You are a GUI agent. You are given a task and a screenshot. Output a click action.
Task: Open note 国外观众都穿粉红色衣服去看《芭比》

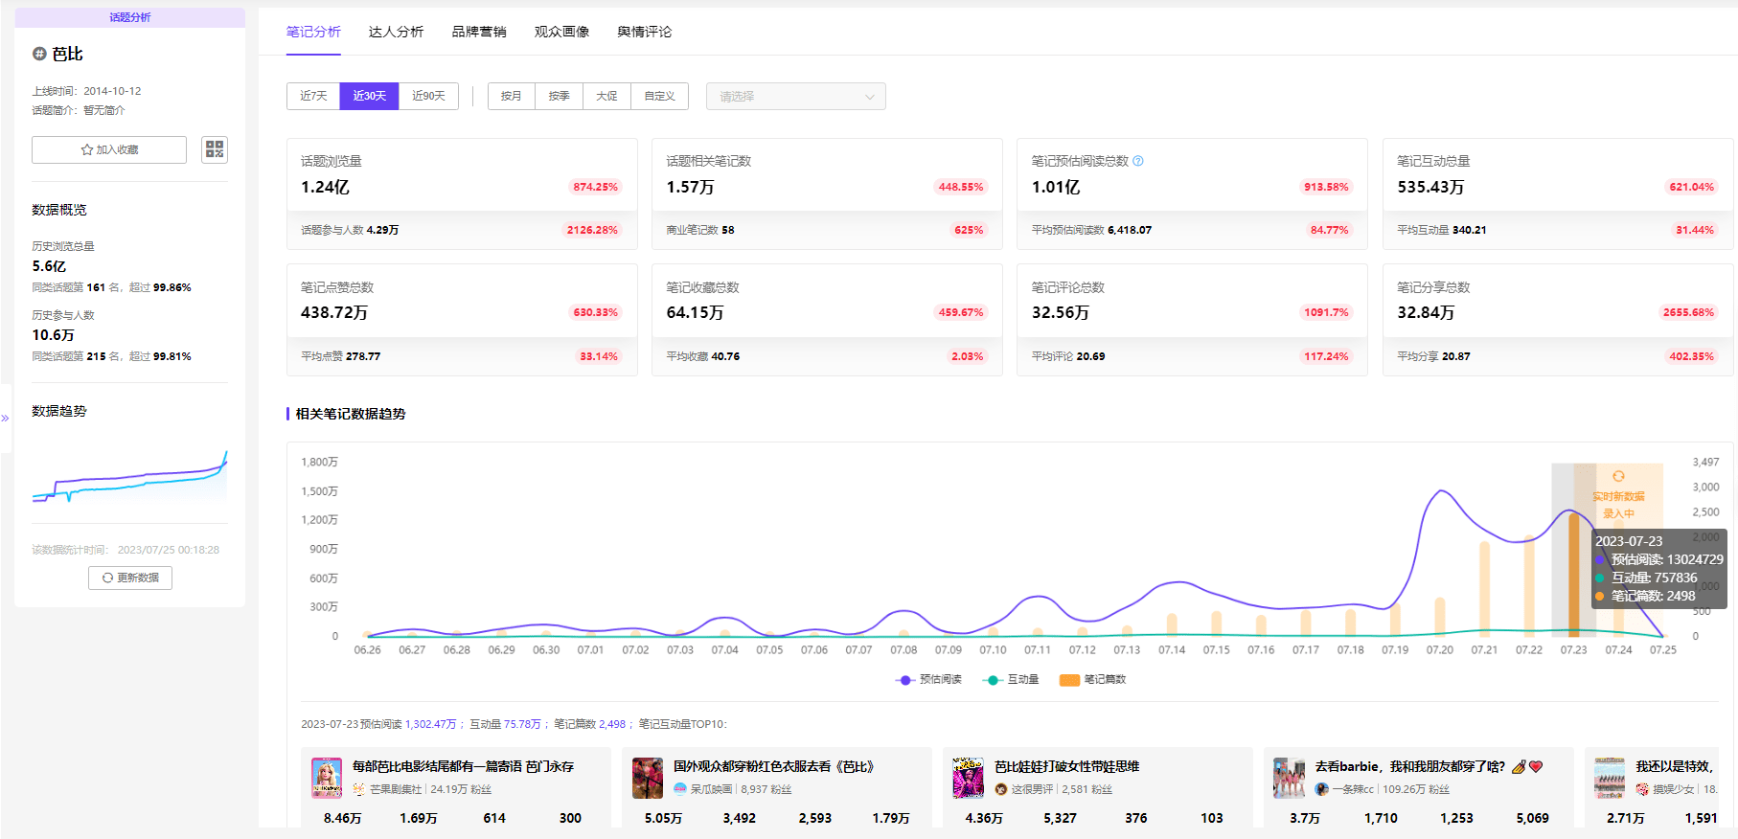click(774, 766)
